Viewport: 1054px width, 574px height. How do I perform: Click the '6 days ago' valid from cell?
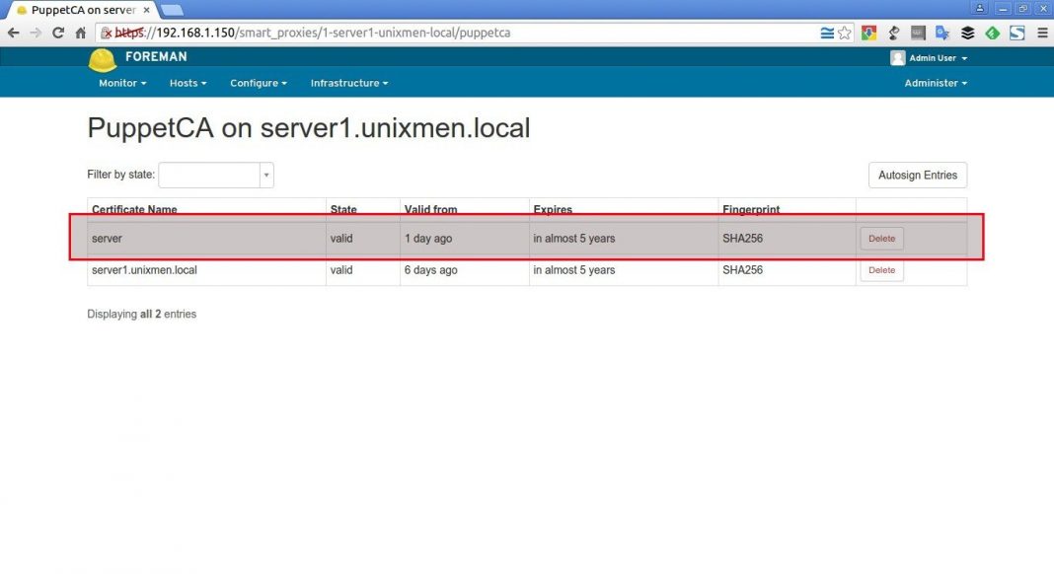pyautogui.click(x=430, y=270)
